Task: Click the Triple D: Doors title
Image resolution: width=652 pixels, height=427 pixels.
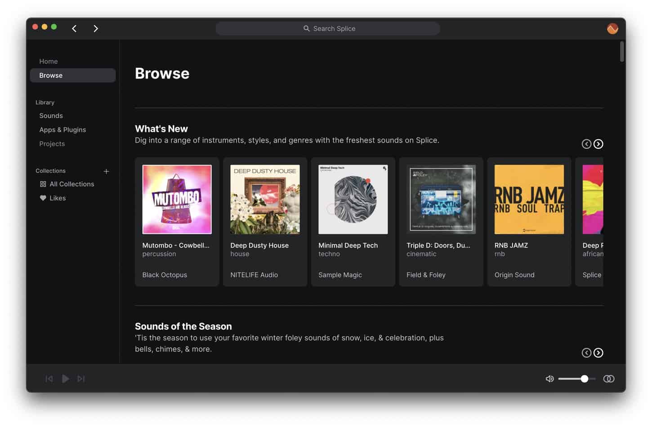Action: point(438,245)
